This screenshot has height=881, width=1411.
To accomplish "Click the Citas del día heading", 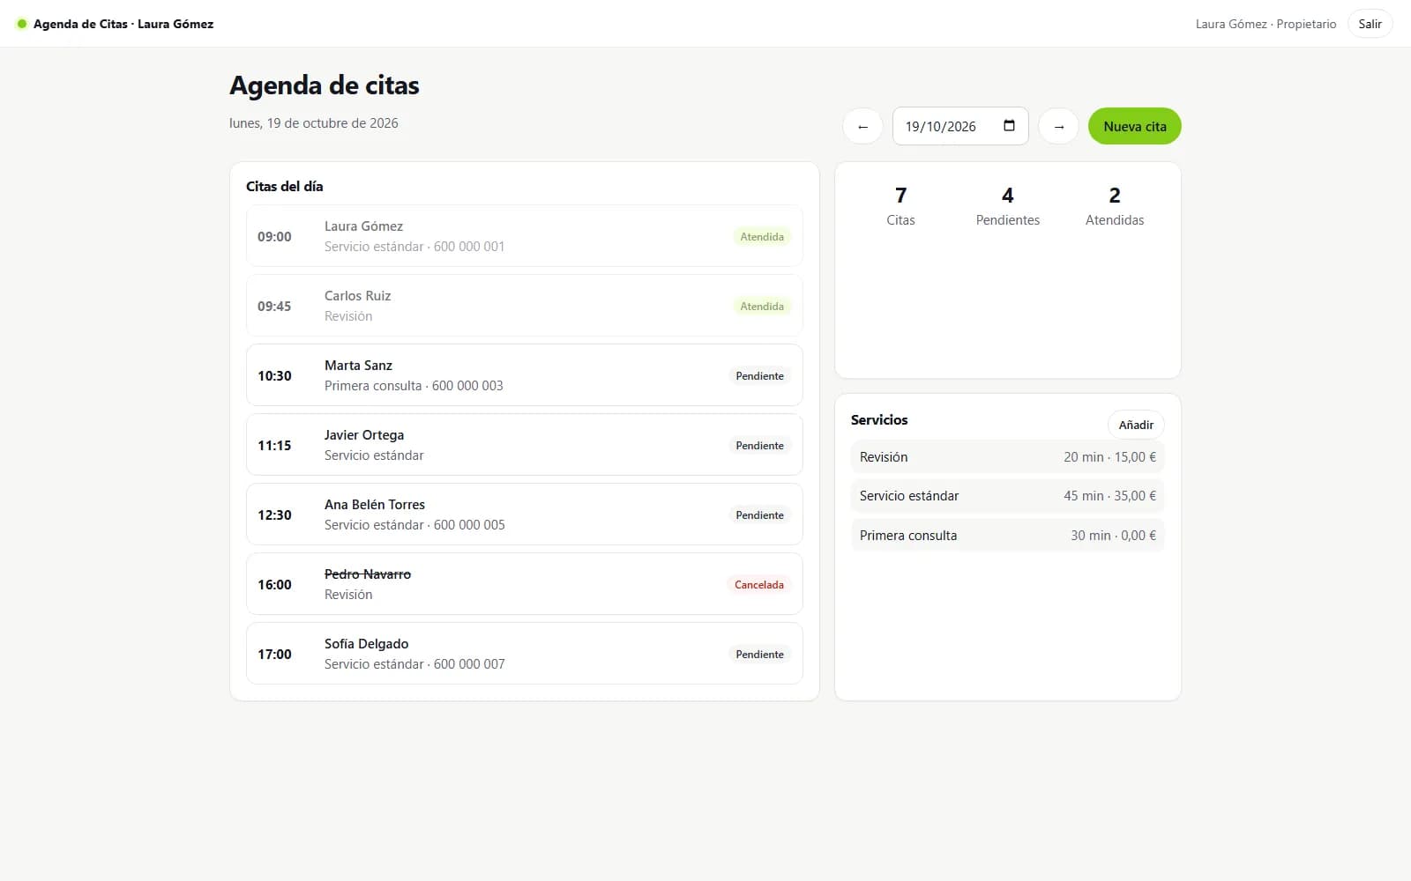I will tap(284, 187).
